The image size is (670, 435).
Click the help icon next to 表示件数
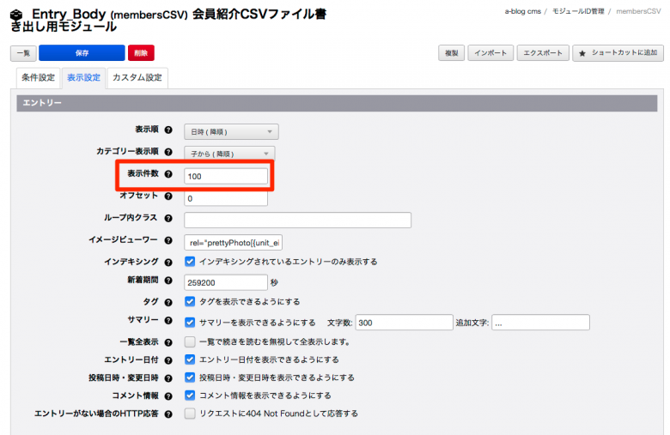168,174
